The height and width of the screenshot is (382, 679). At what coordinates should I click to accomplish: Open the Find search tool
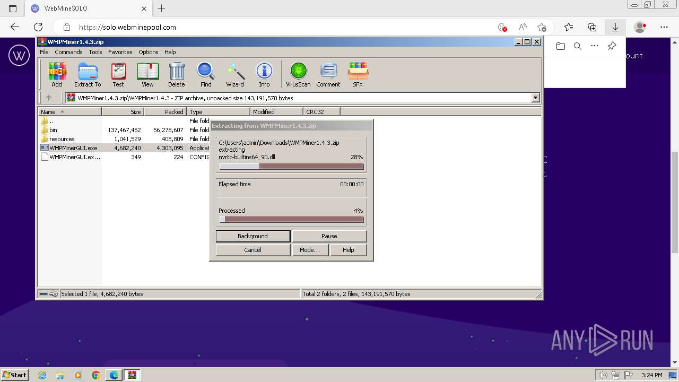[x=206, y=74]
